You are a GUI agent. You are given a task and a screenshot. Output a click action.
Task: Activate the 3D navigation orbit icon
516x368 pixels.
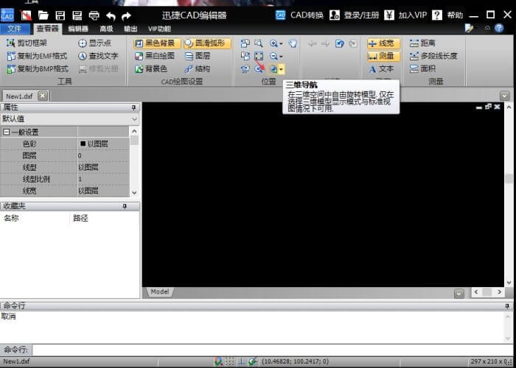(x=273, y=69)
